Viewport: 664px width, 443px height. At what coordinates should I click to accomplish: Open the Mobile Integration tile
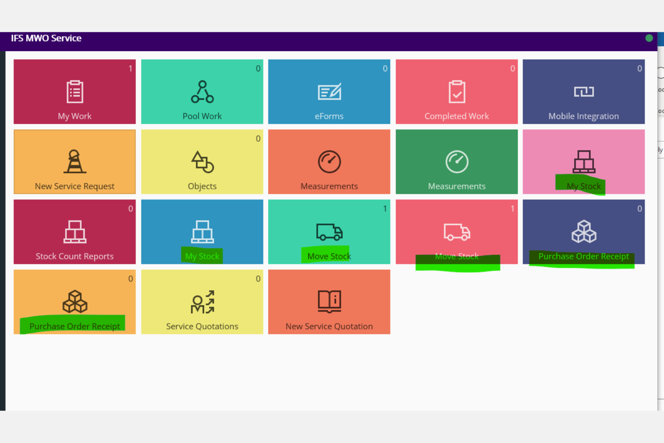(x=583, y=92)
